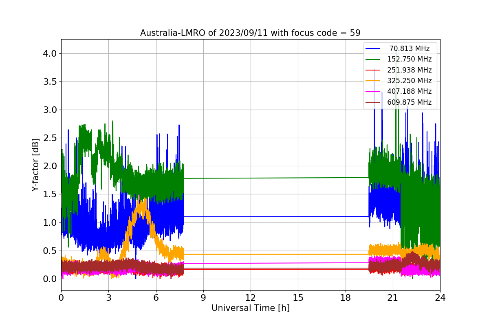Click the 0.0 y-axis tick label
The image size is (489, 326).
click(50, 279)
